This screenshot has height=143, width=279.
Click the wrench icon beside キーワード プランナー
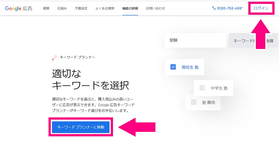point(55,58)
